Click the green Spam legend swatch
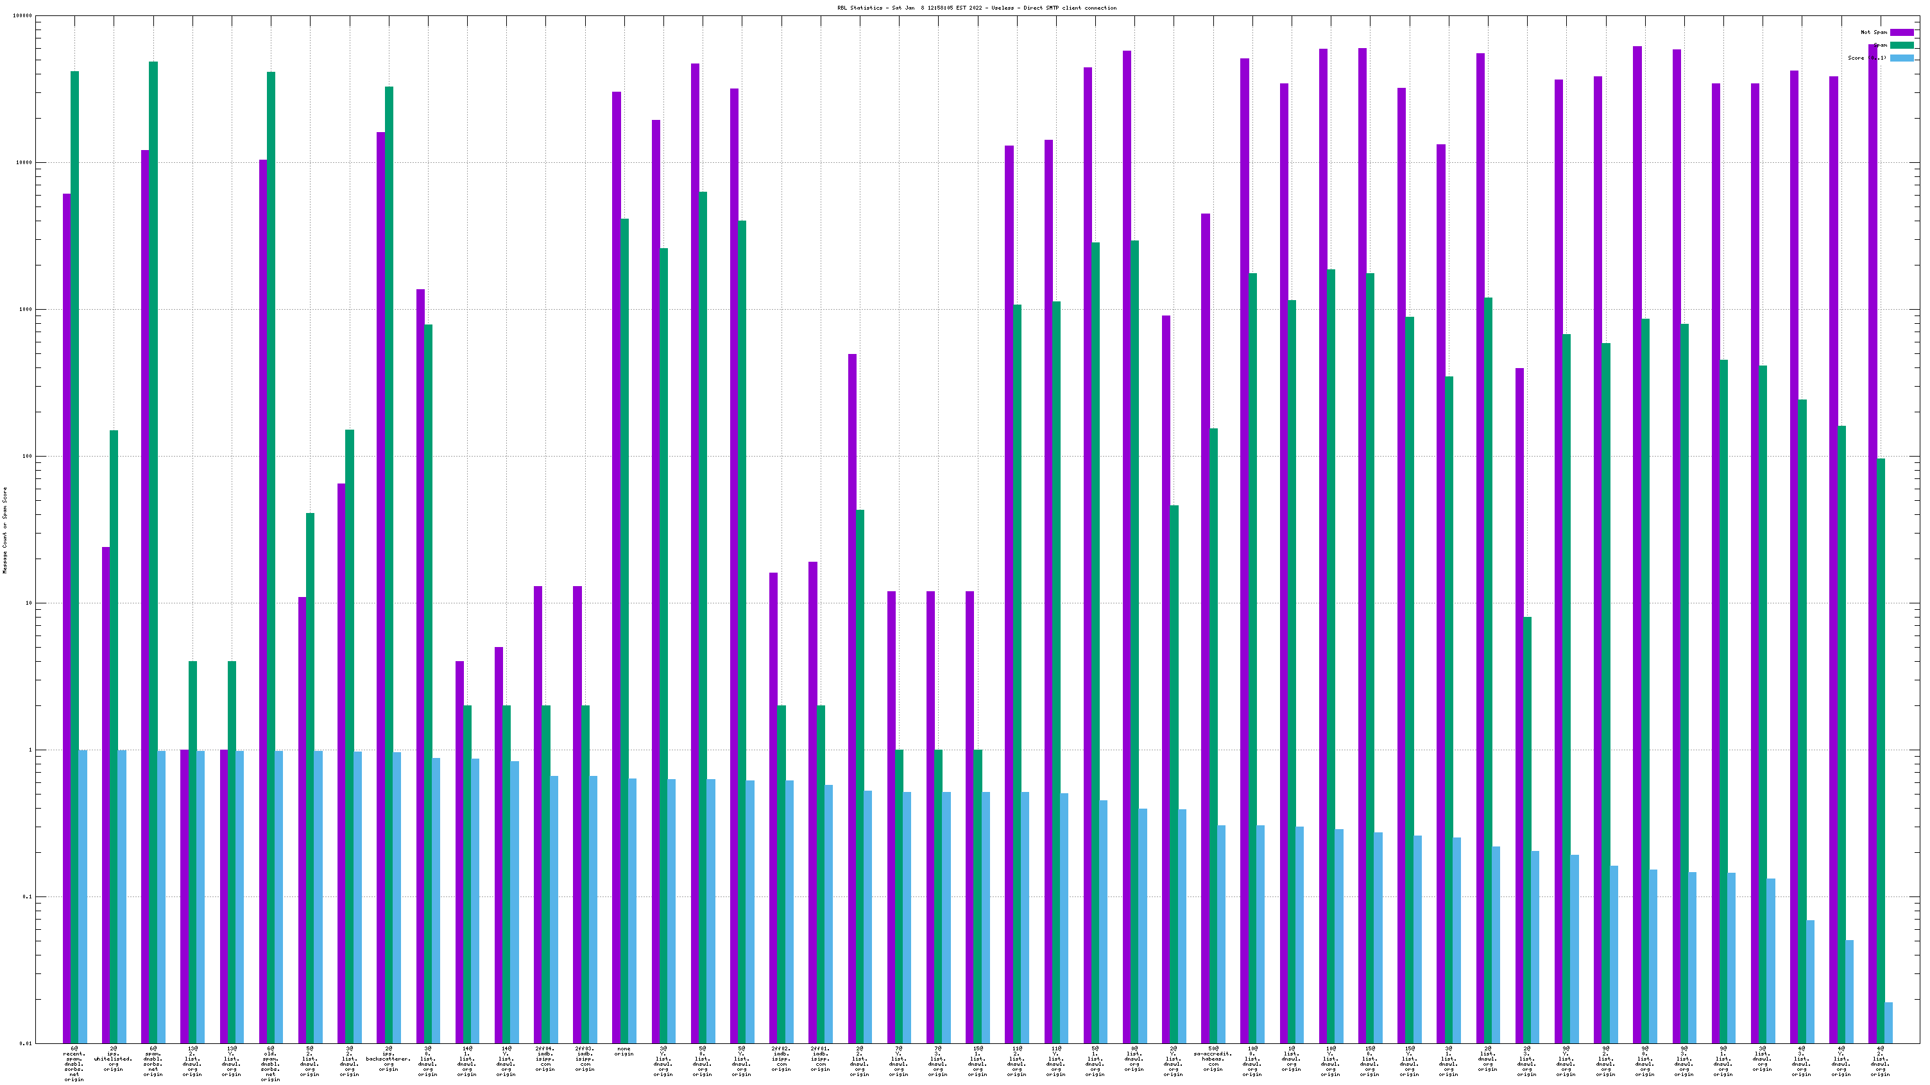The width and height of the screenshot is (1930, 1085). click(x=1902, y=45)
